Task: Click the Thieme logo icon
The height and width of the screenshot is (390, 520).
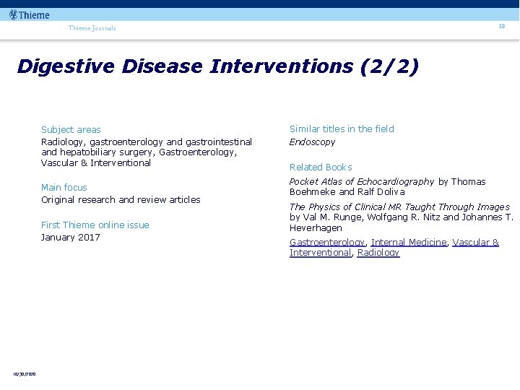Action: [x=13, y=15]
